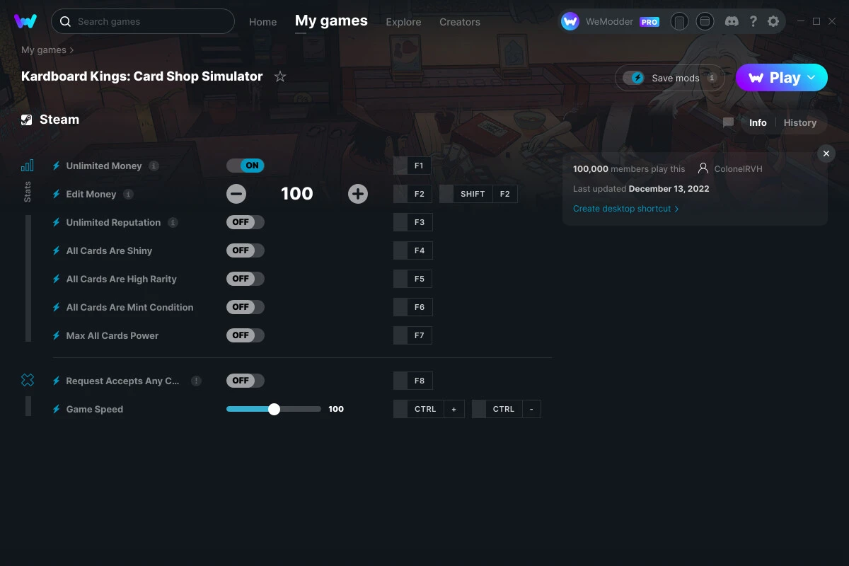Click the Save mods info icon
This screenshot has height=566, width=849.
(x=712, y=78)
